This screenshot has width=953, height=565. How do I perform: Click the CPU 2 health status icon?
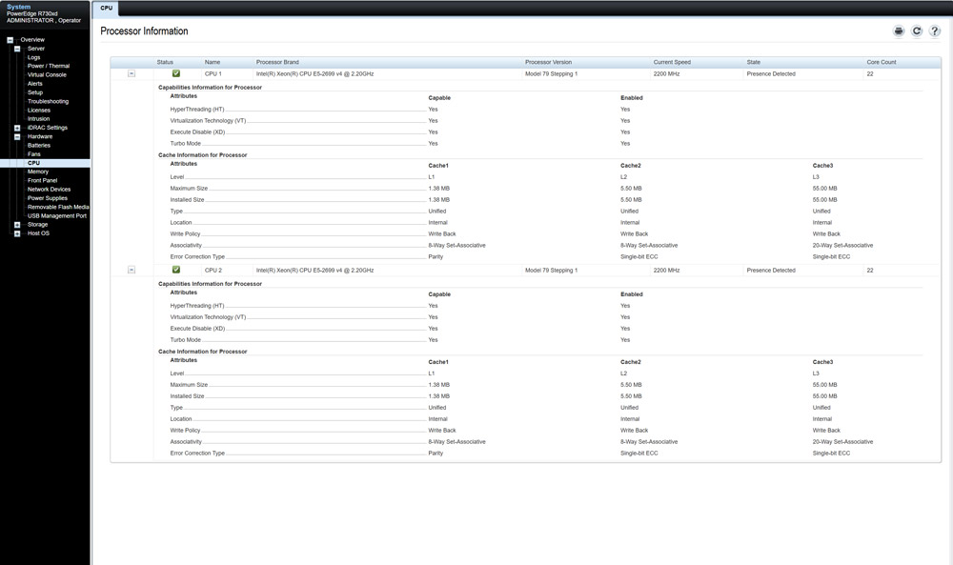[175, 270]
